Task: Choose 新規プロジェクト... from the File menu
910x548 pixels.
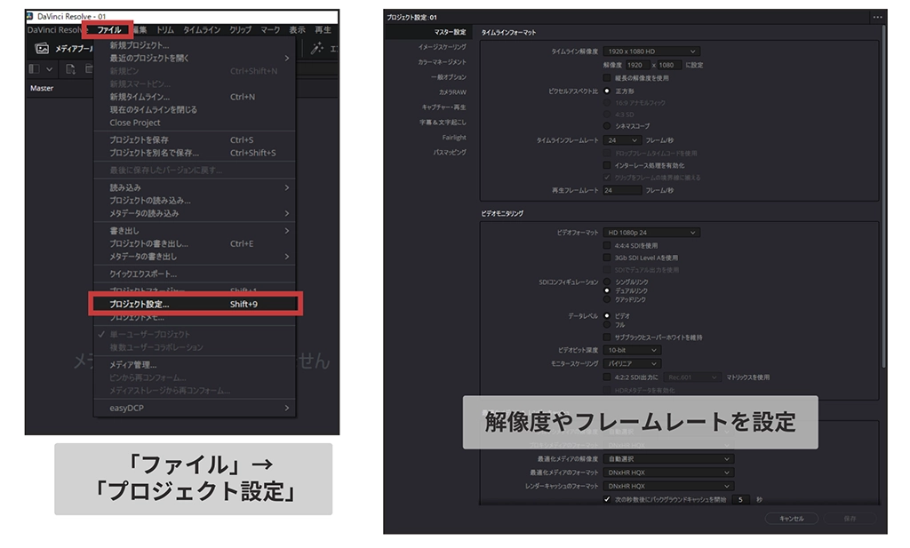Action: (x=195, y=45)
